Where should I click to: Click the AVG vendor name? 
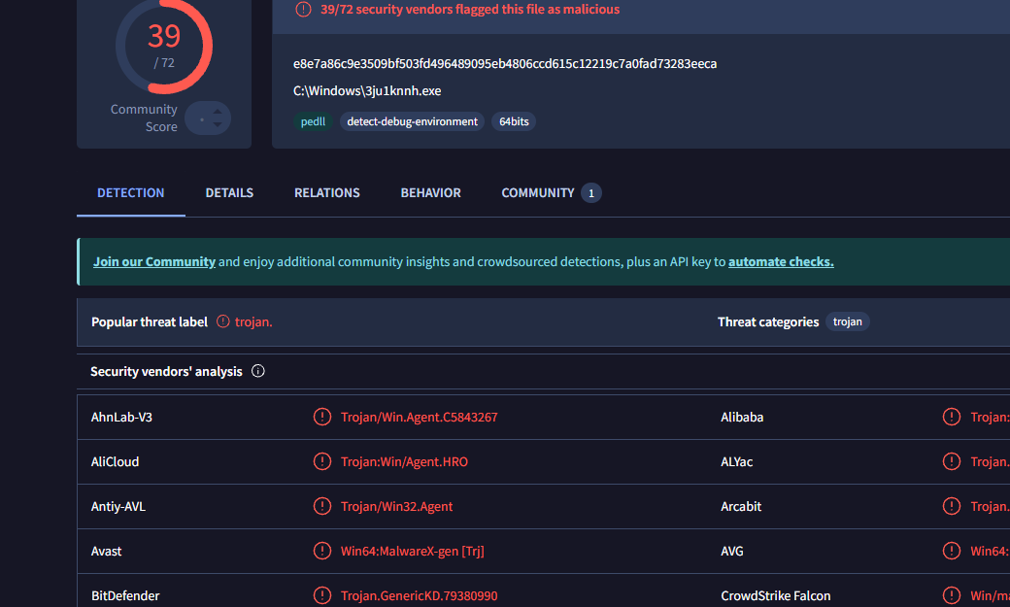point(731,551)
